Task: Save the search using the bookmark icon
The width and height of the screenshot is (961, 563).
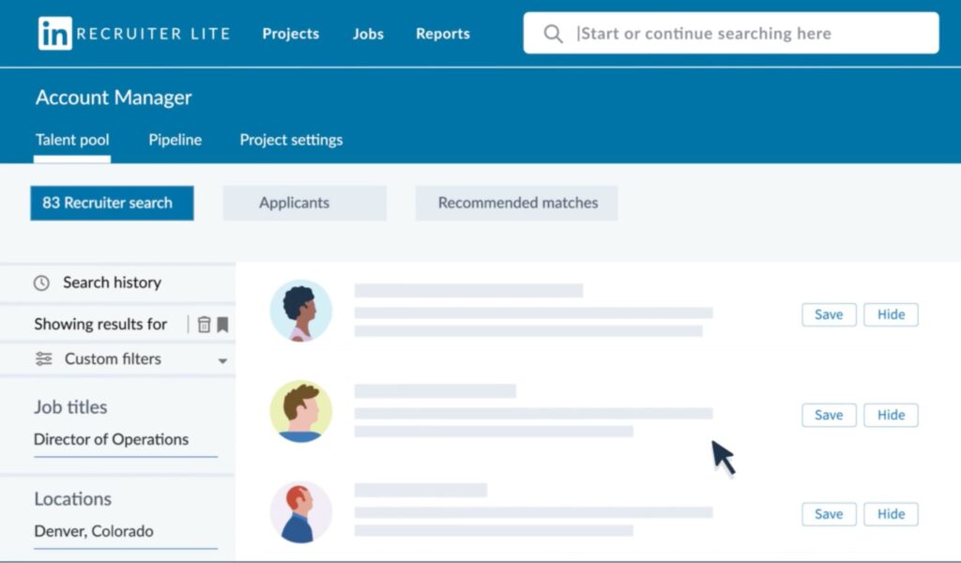Action: pos(224,324)
